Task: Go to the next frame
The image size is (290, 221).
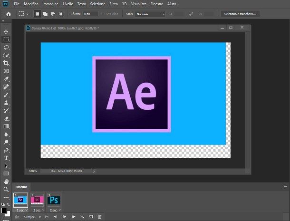Action: 73,217
